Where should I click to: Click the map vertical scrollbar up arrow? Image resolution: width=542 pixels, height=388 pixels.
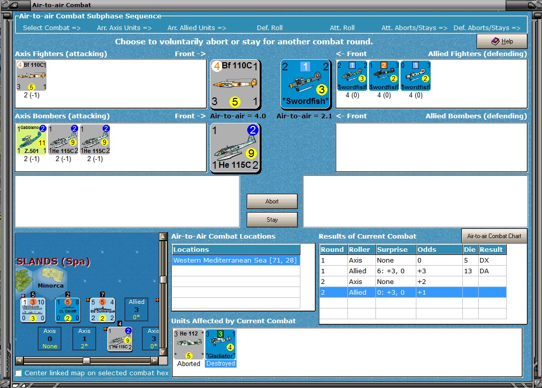(163, 236)
